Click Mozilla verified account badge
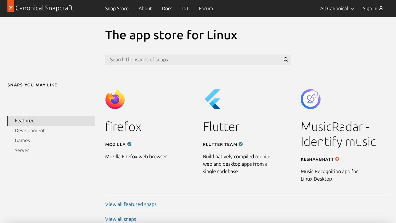 click(129, 144)
